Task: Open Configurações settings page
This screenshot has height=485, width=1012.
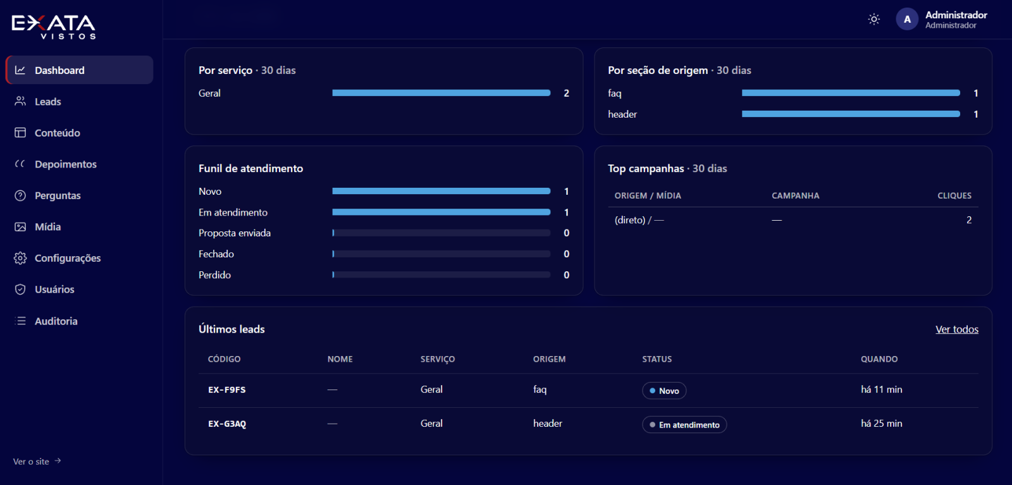Action: coord(80,258)
